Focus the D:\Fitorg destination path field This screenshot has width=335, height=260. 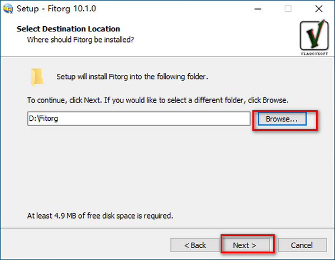[138, 119]
